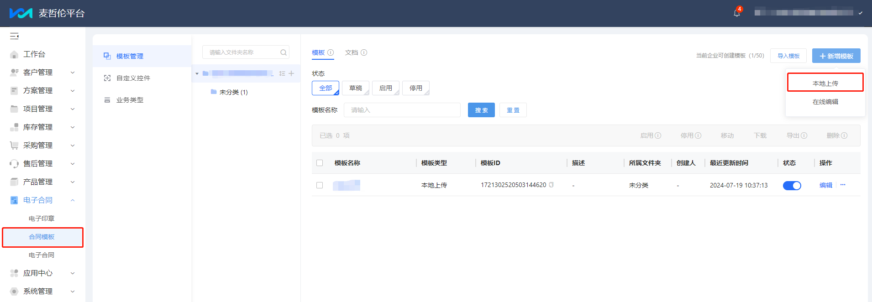Click the 自定义控件 icon
This screenshot has height=302, width=872.
tap(107, 78)
